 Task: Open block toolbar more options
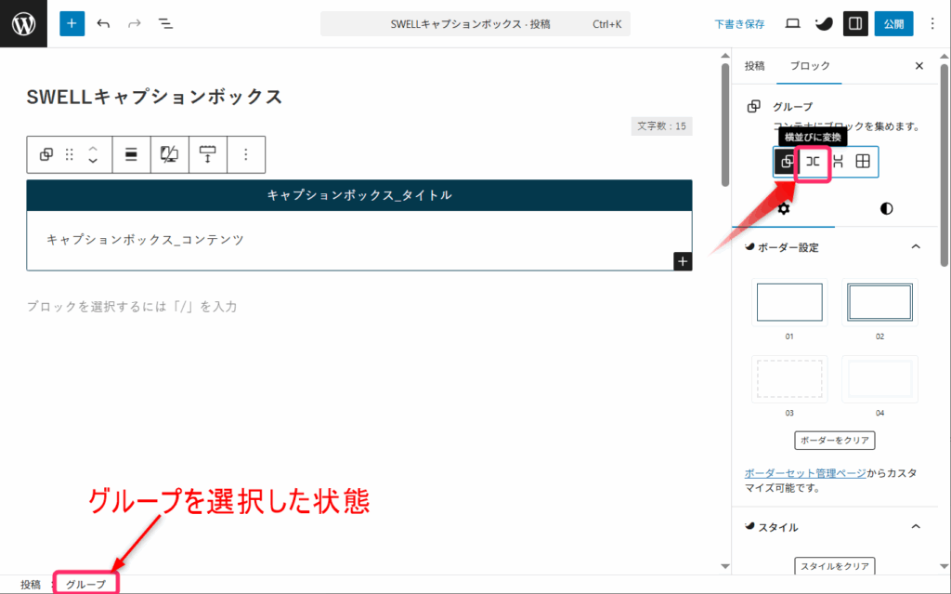pyautogui.click(x=245, y=155)
